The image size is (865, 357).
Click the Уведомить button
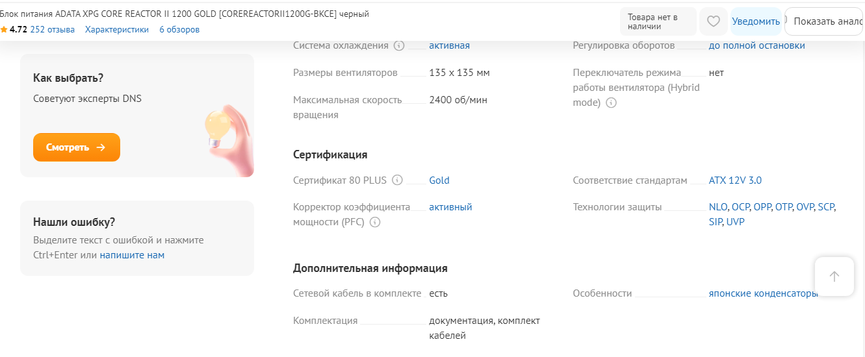click(x=756, y=21)
